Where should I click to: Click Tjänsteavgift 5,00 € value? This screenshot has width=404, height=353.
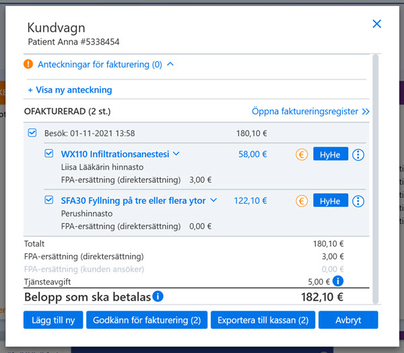tap(319, 282)
